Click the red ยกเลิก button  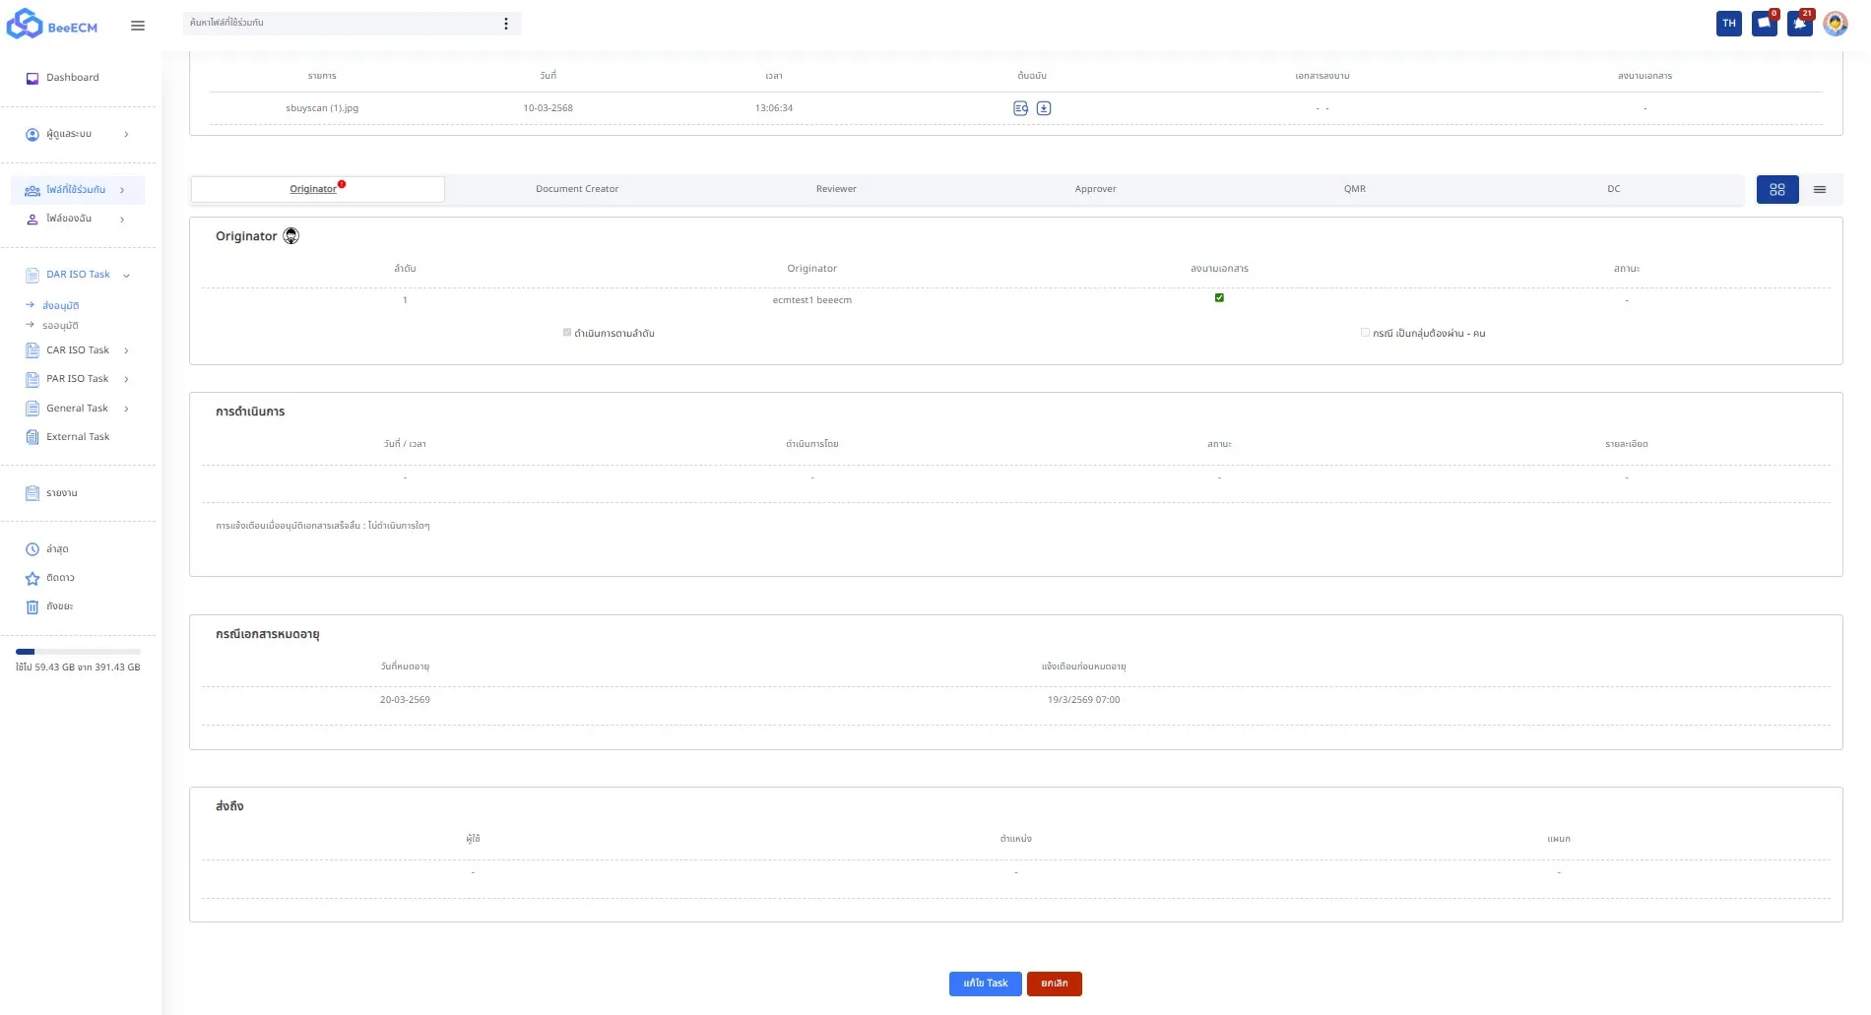click(1054, 983)
